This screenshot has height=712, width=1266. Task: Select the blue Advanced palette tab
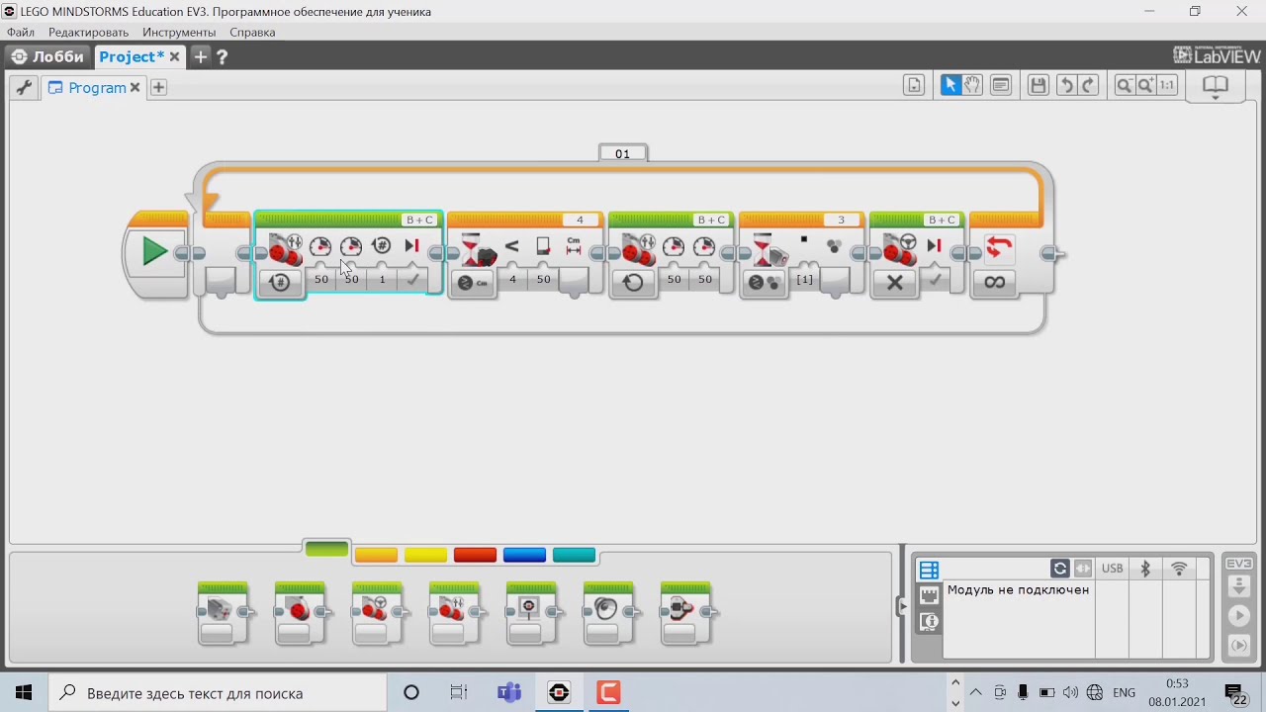[524, 555]
